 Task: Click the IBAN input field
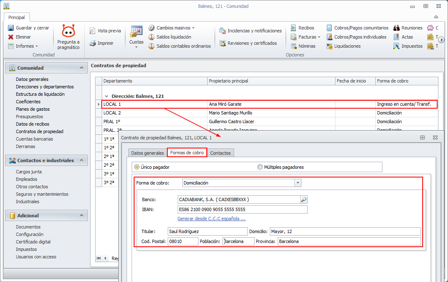pos(242,209)
